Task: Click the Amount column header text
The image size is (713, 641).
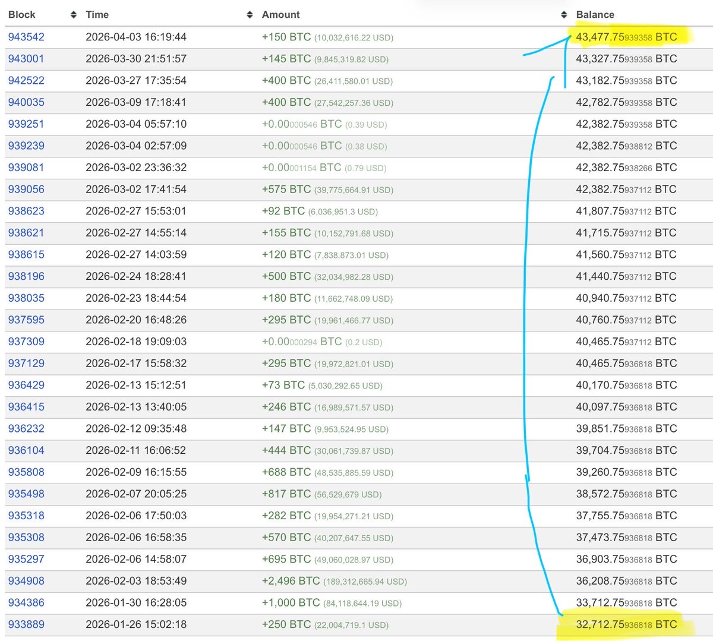Action: point(280,15)
